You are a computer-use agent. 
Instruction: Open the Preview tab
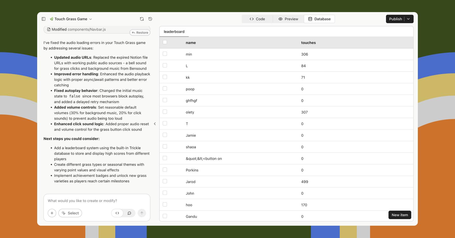[x=288, y=19]
